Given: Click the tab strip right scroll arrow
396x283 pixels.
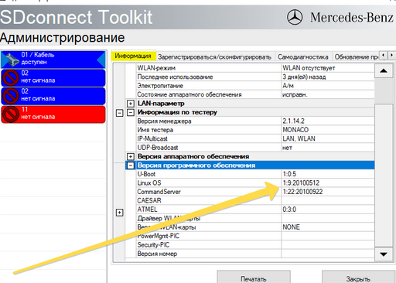Looking at the screenshot, I should click(391, 55).
